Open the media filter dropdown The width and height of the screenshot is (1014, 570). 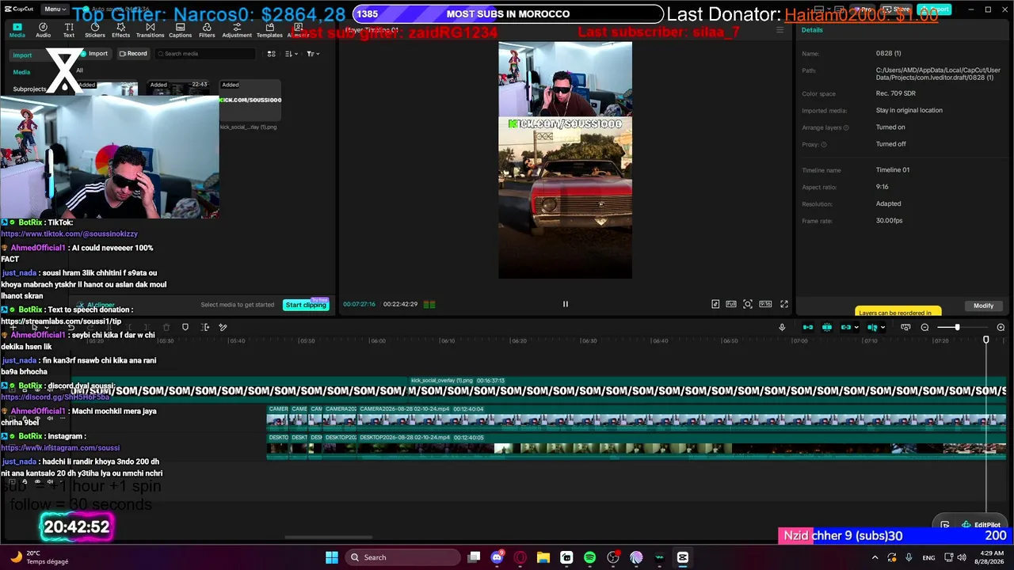click(x=312, y=54)
